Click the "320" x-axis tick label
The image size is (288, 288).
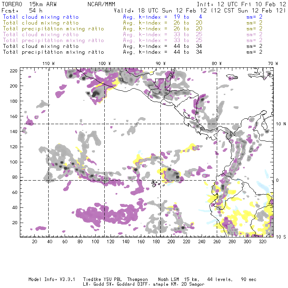[x=262, y=242]
